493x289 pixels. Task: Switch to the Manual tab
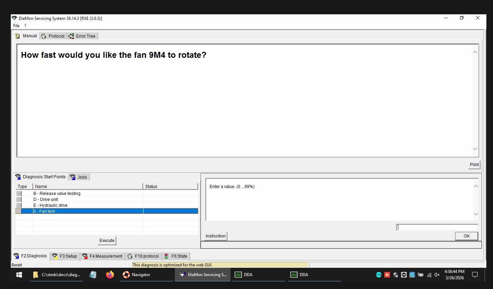point(26,36)
